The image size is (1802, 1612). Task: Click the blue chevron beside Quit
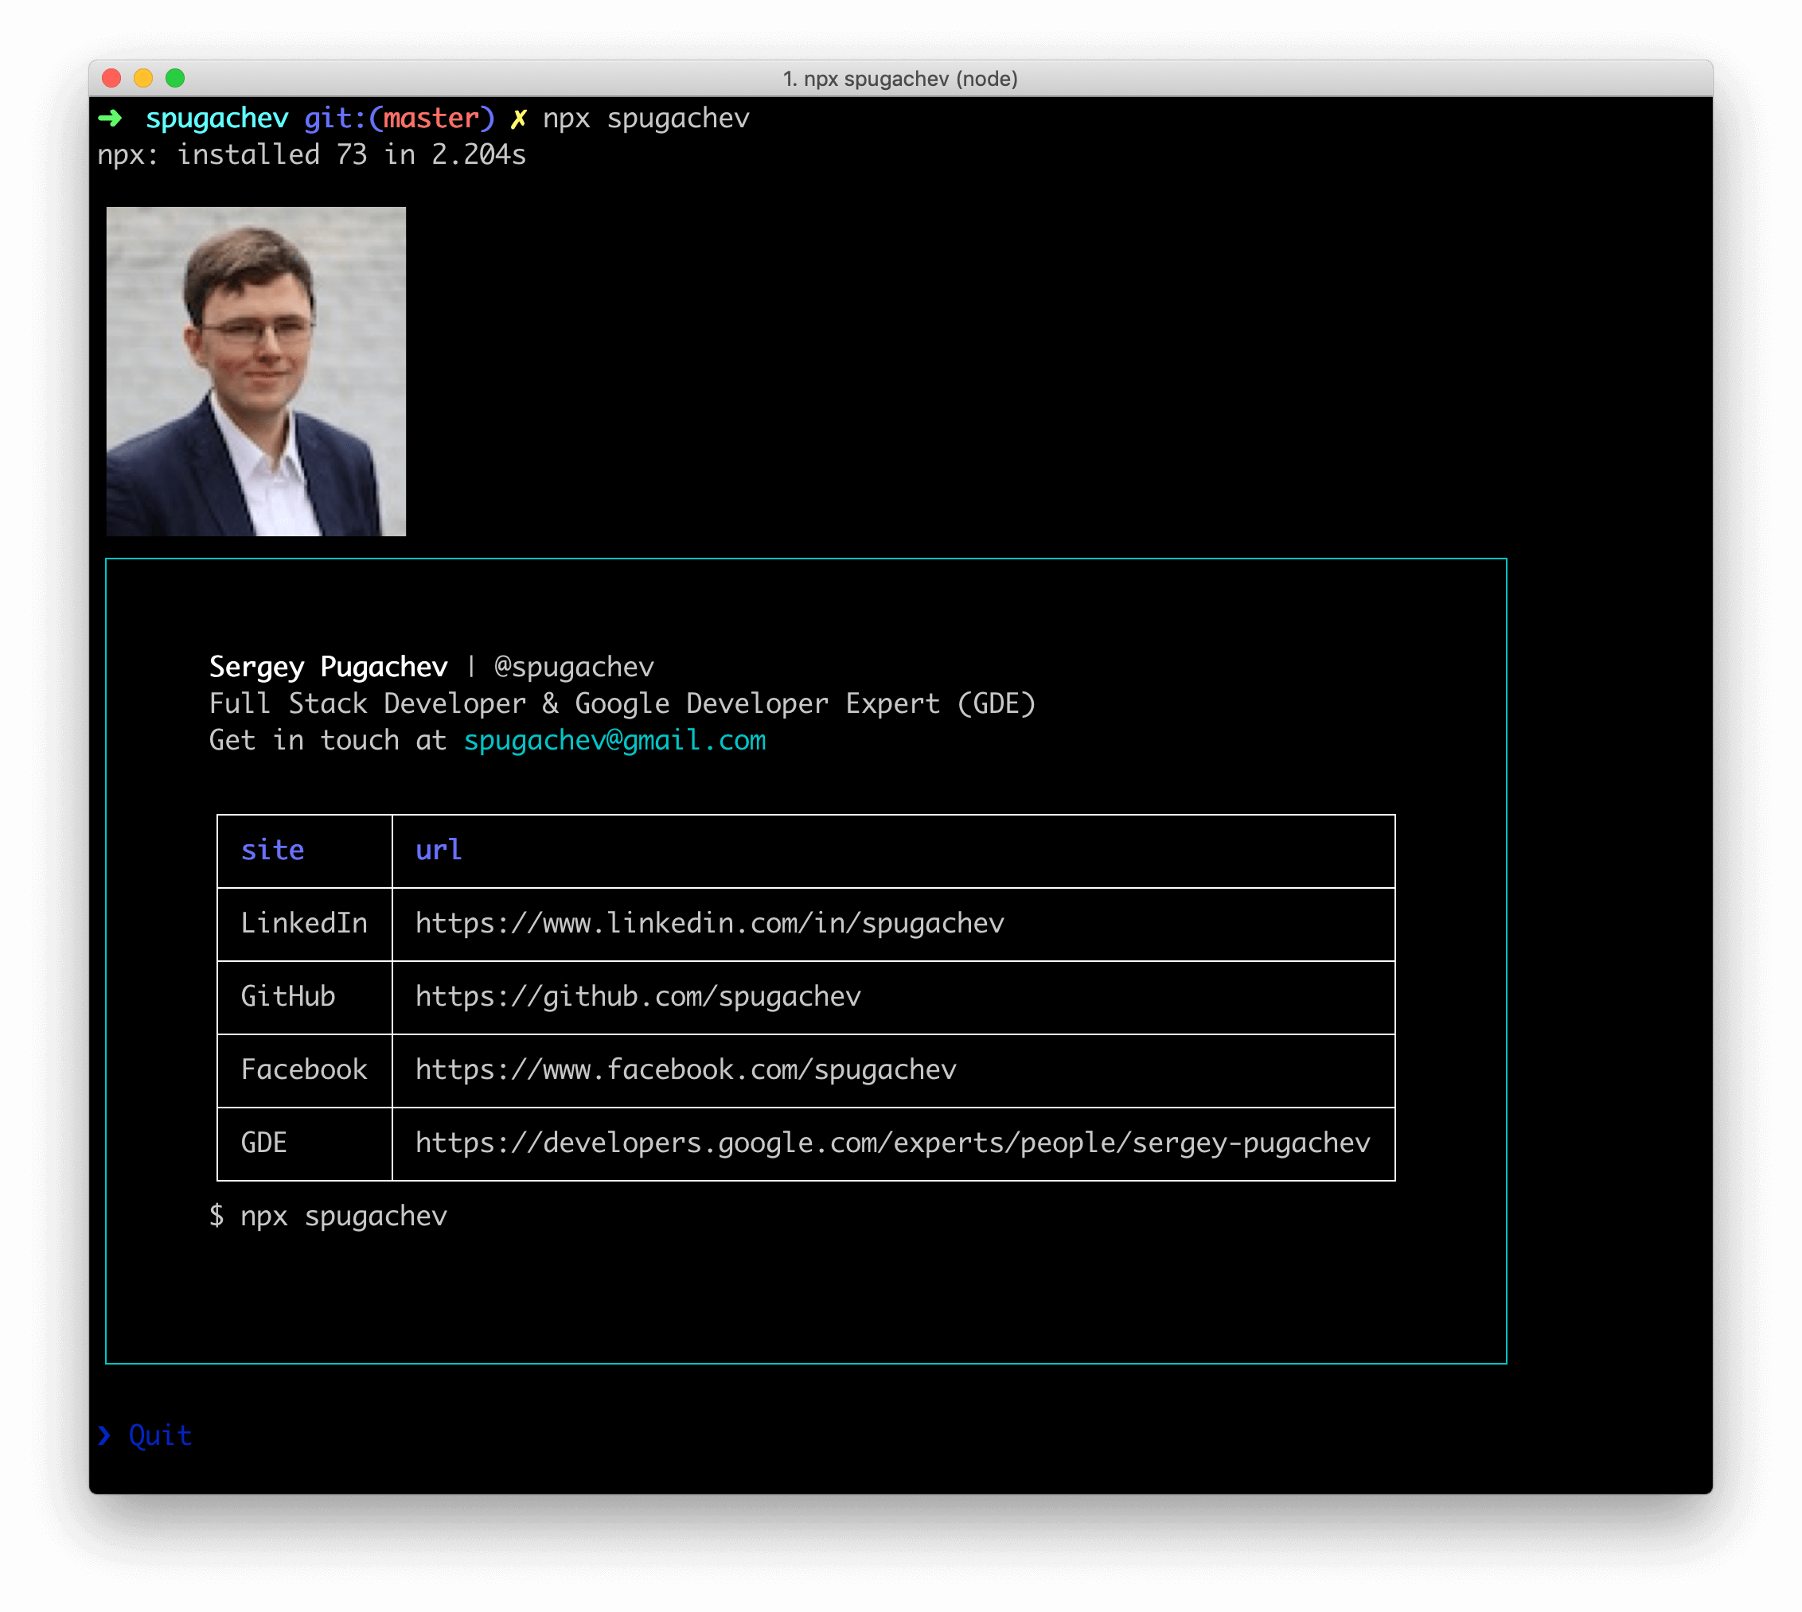point(104,1435)
